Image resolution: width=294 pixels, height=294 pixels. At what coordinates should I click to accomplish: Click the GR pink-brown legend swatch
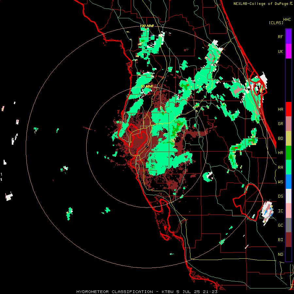(288, 124)
